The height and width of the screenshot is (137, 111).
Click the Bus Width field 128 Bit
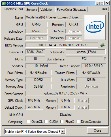pyautogui.click(x=91, y=80)
